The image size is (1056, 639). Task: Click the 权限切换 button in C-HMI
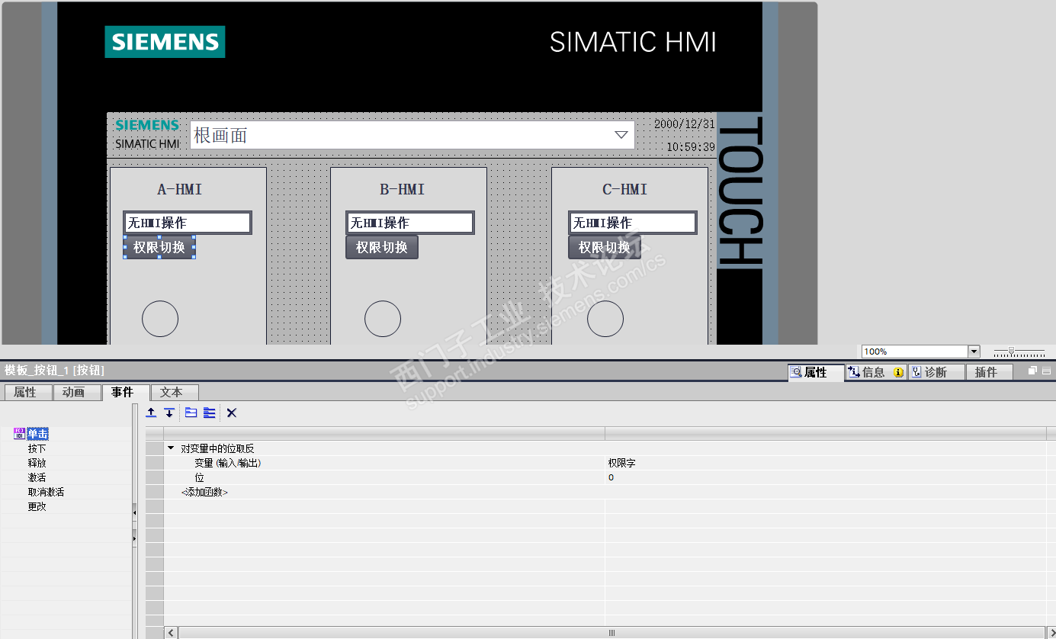pyautogui.click(x=605, y=247)
